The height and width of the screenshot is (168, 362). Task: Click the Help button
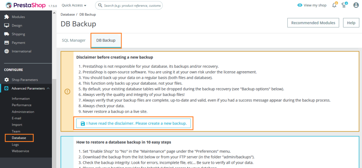(x=351, y=23)
